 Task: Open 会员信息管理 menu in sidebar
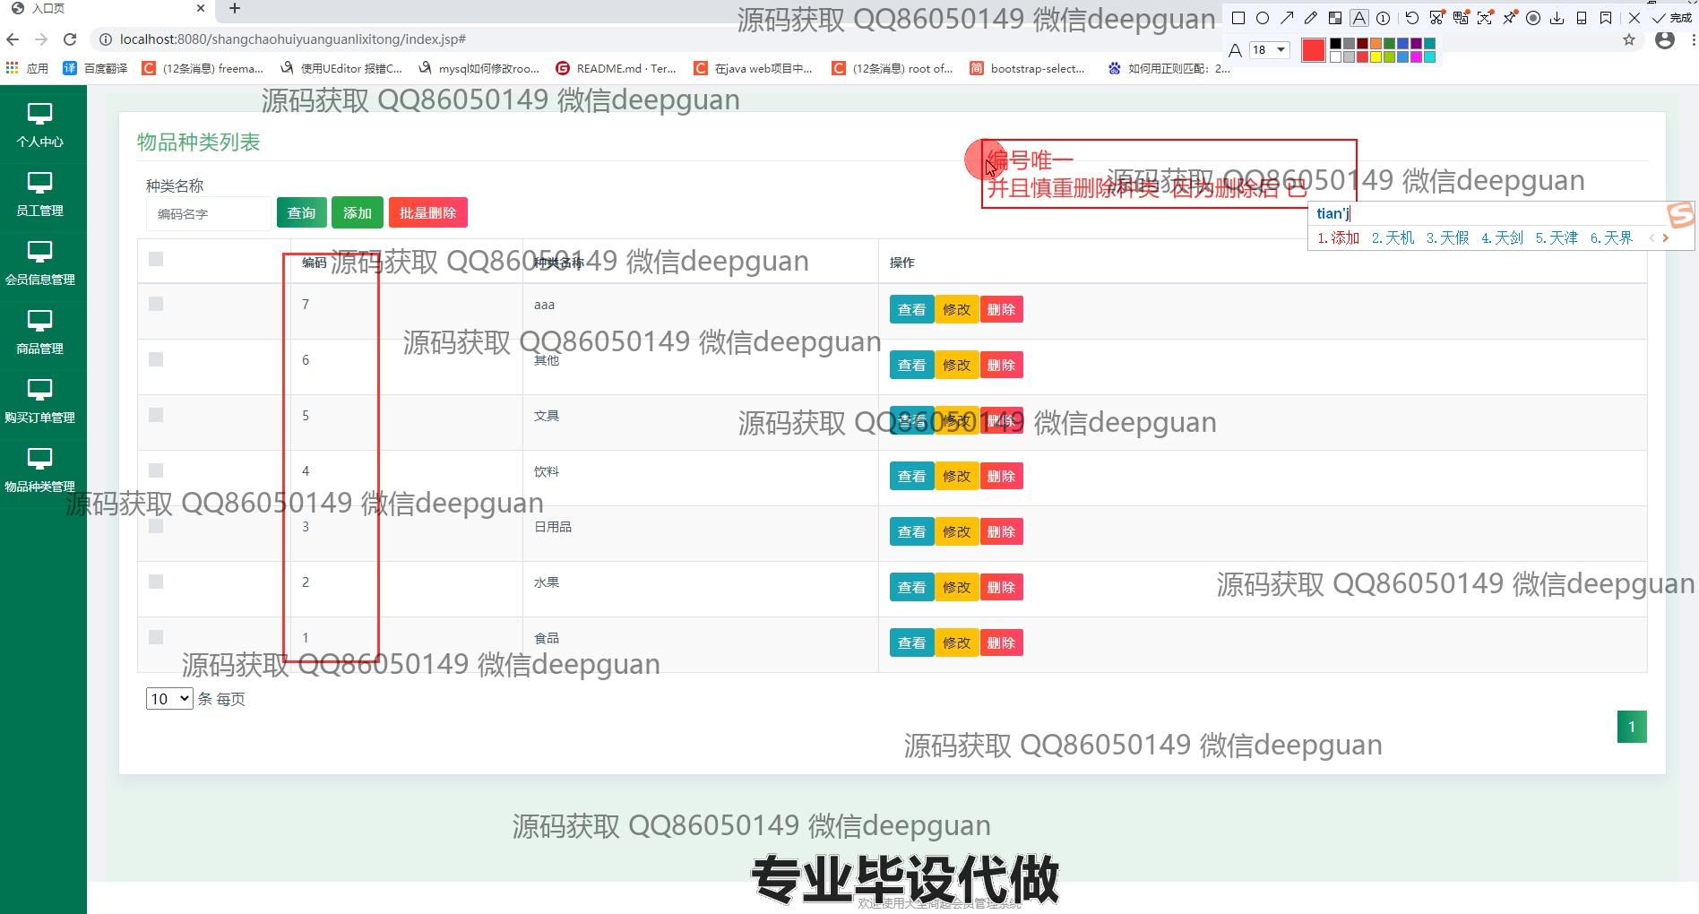[39, 263]
